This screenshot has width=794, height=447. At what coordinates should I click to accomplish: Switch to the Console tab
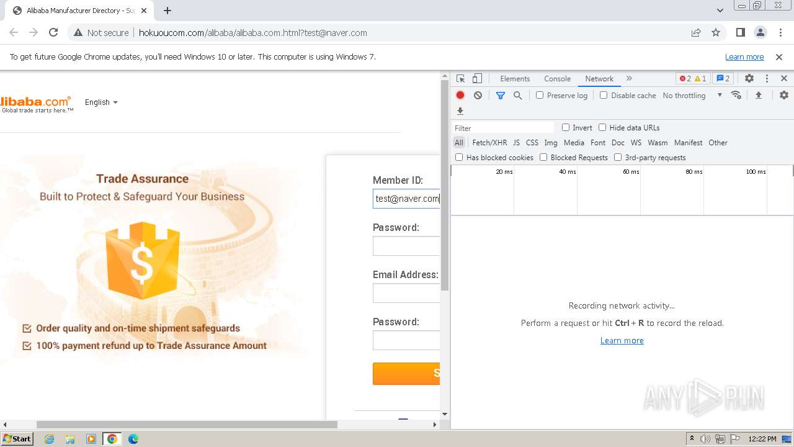coord(557,79)
